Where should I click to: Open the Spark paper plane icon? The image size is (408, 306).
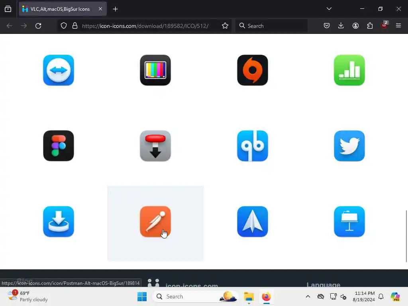point(252,222)
